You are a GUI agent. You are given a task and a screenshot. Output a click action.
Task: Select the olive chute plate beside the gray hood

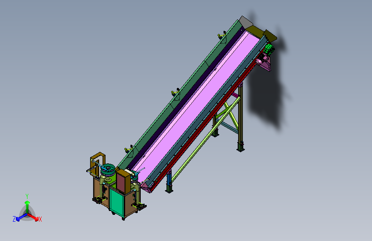click(254, 31)
